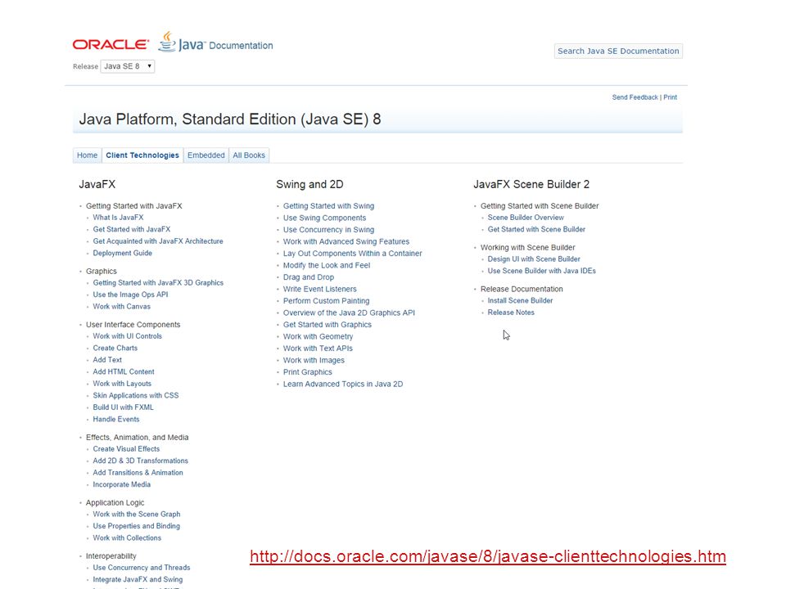Open the Work with Layouts link
This screenshot has height=589, width=786.
point(122,384)
